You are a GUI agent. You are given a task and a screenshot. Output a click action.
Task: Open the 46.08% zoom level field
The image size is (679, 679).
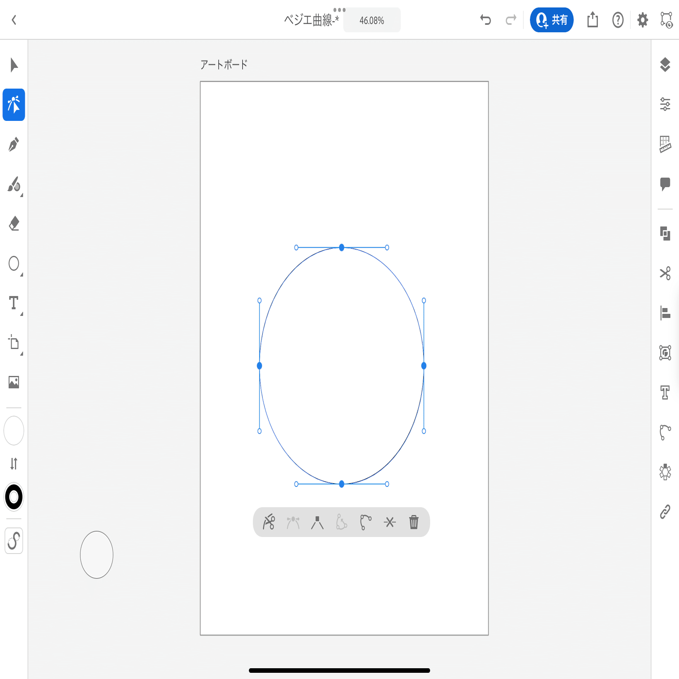[372, 20]
